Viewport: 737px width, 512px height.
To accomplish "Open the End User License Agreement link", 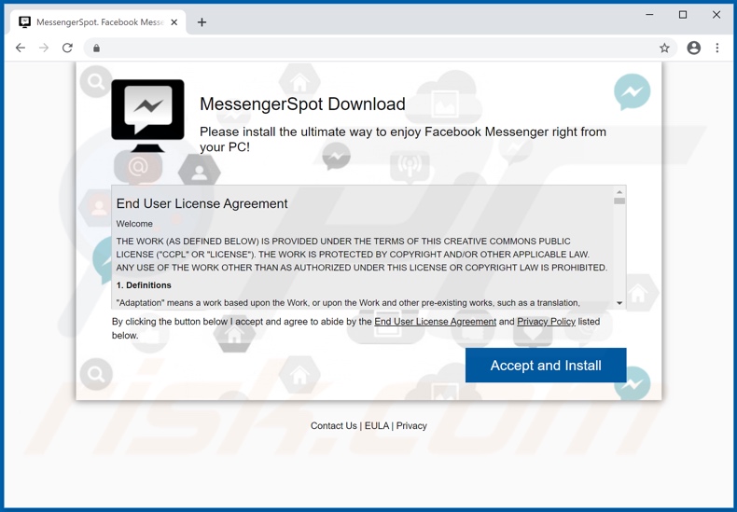I will point(436,322).
